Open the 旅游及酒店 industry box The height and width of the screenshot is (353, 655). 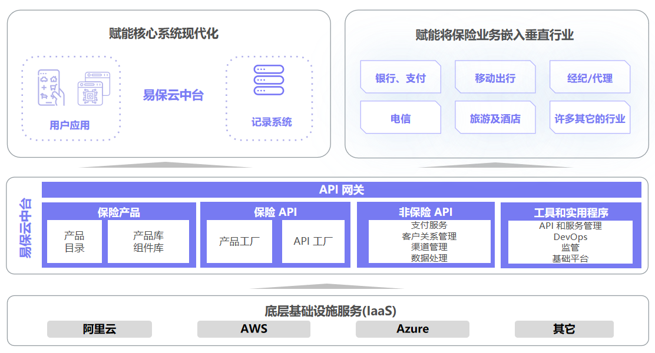[x=495, y=118]
